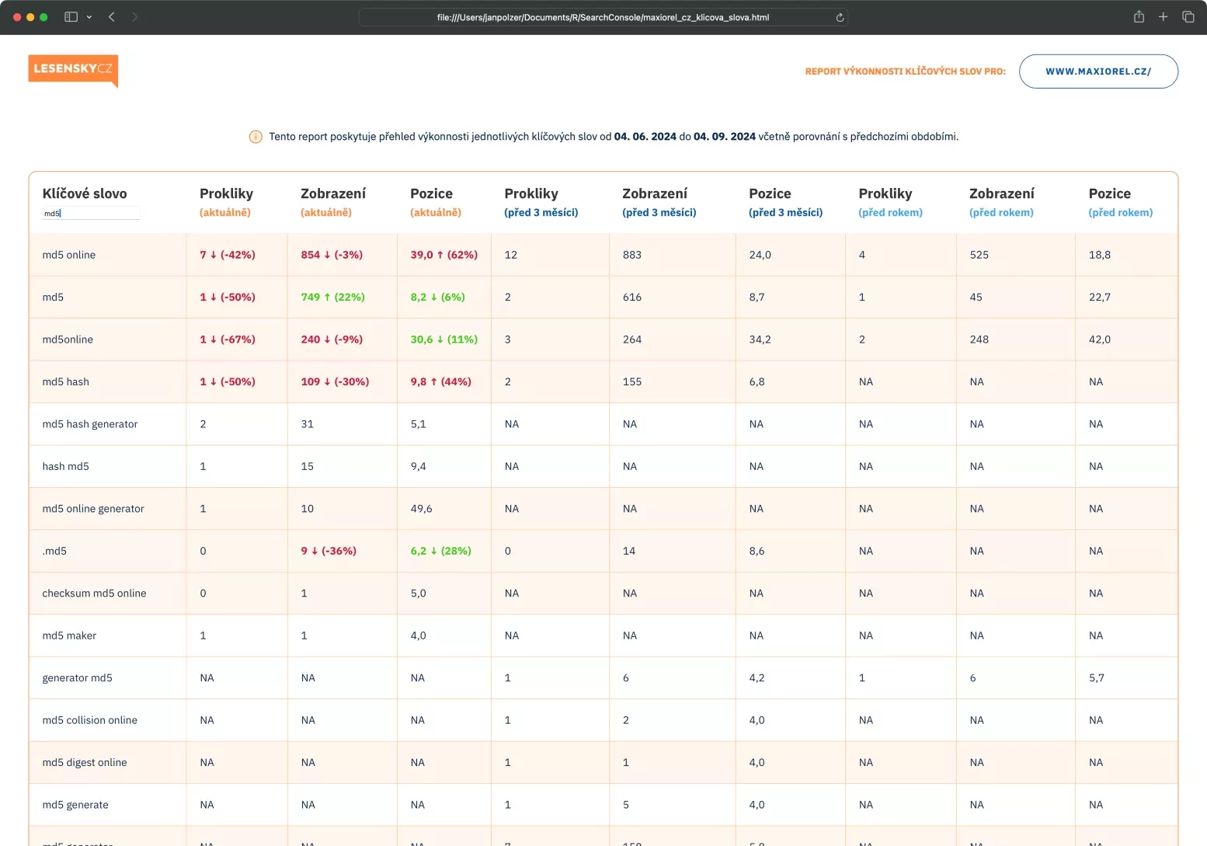Click the '854 ↓ (-3%)' impressions value
This screenshot has width=1207, height=846.
[332, 255]
